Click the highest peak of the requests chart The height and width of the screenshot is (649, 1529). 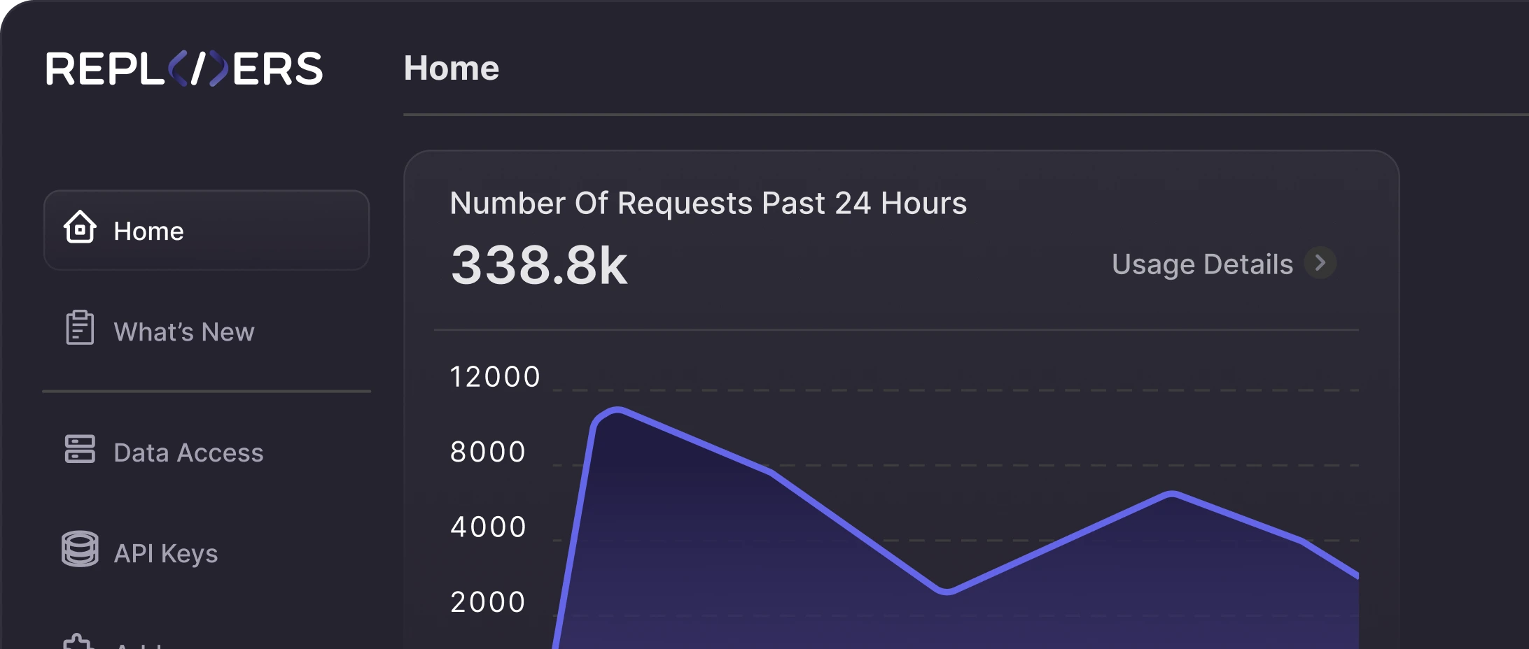pyautogui.click(x=617, y=411)
